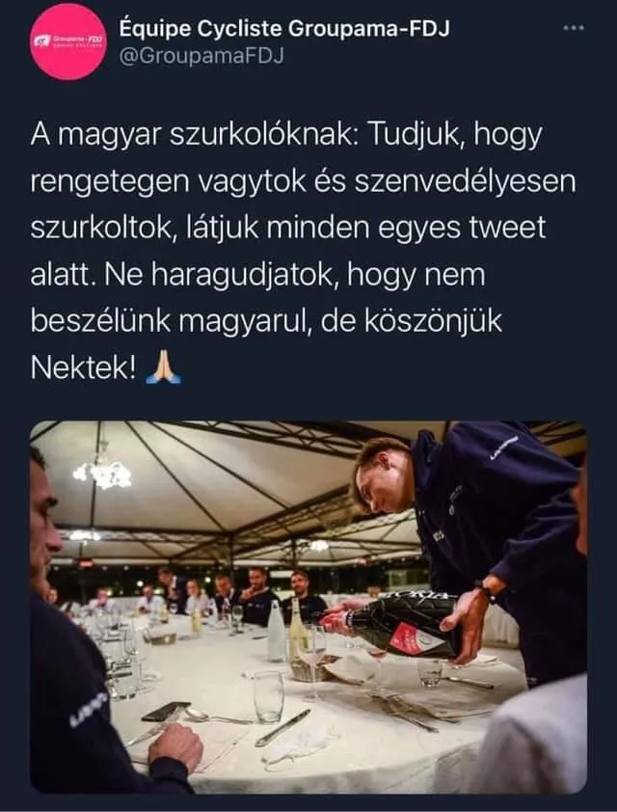Open the Équipe Cycliste Groupama-FDJ display name

pos(284,29)
